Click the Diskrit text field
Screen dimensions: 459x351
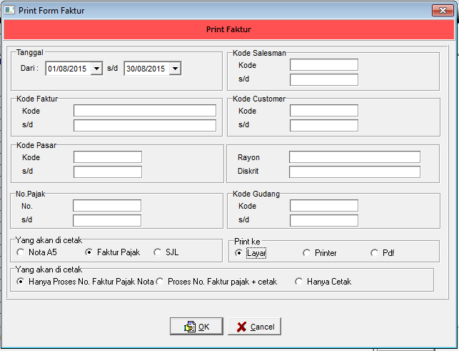click(354, 172)
